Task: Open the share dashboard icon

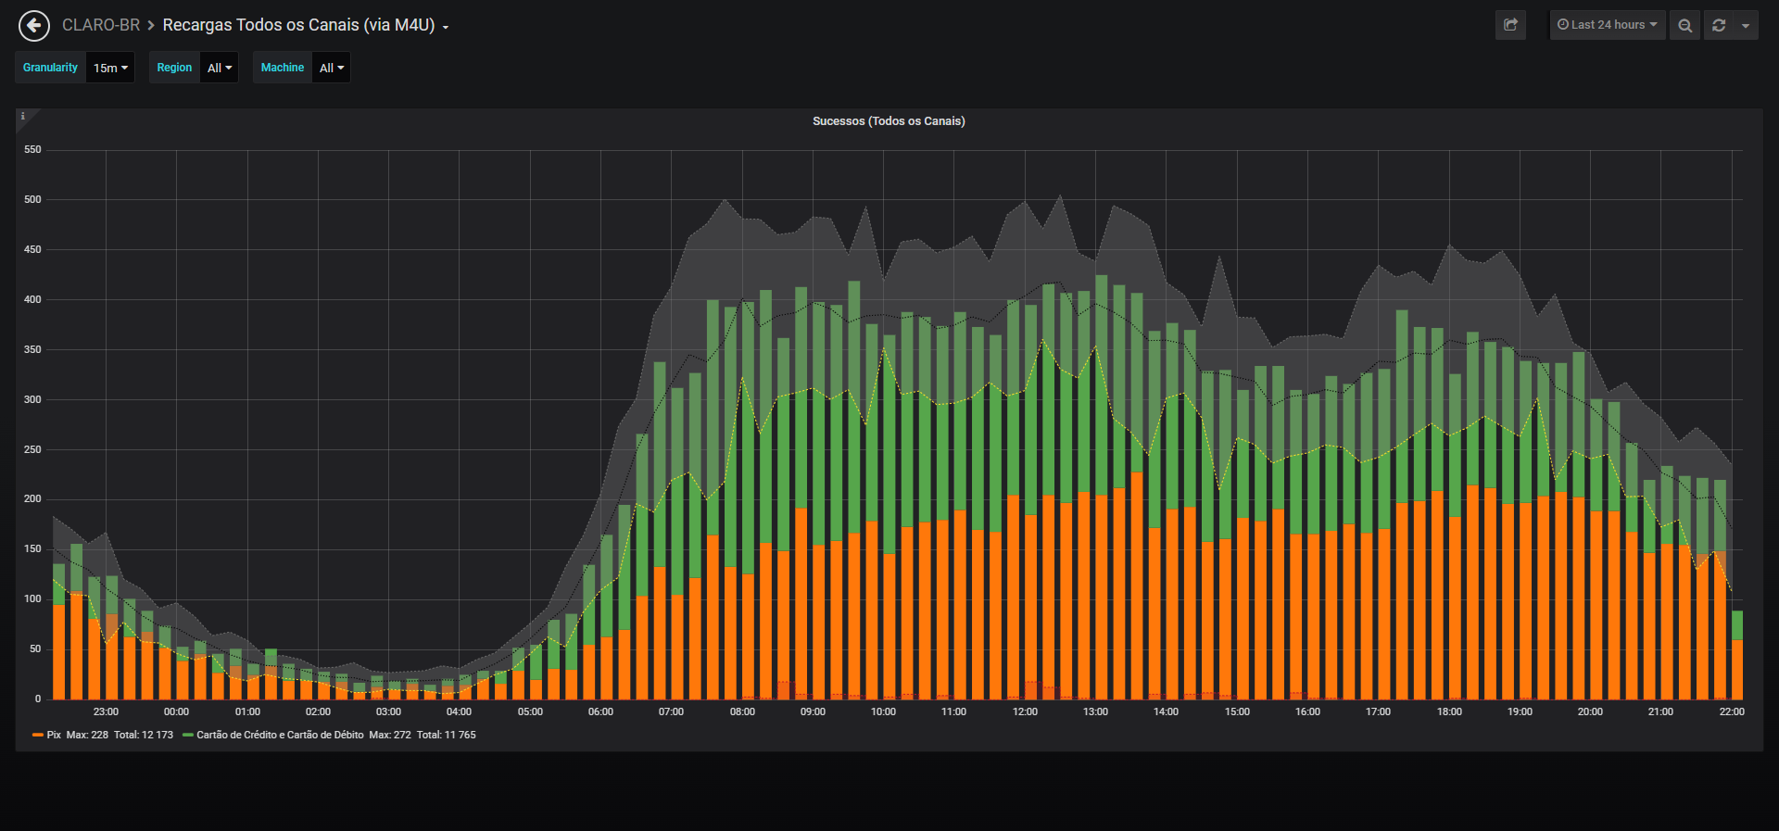Action: [1510, 25]
